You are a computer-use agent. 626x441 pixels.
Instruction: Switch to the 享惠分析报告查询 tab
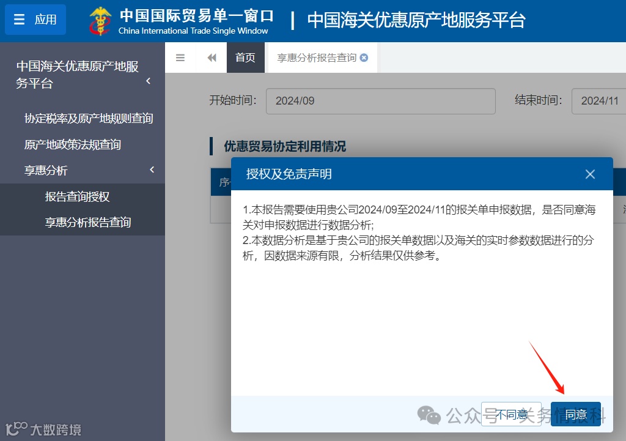[x=317, y=58]
